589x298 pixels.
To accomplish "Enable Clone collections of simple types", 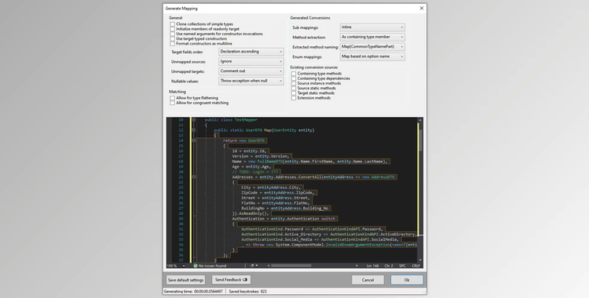I will coord(173,24).
